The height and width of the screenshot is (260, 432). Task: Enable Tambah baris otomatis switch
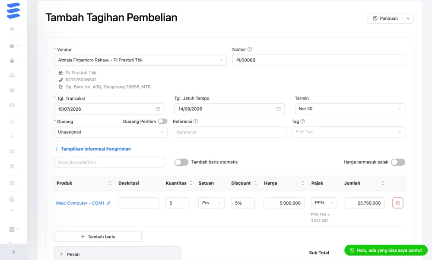181,162
